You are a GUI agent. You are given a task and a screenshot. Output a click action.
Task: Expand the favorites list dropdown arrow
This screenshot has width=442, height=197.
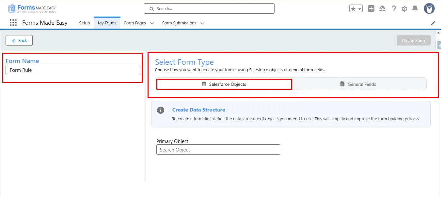(360, 9)
